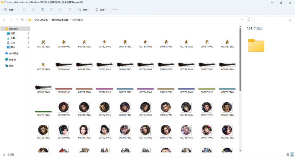Screen dimensions: 295x157
Task: Click the Share icon in toolbar
Action: click(x=61, y=10)
